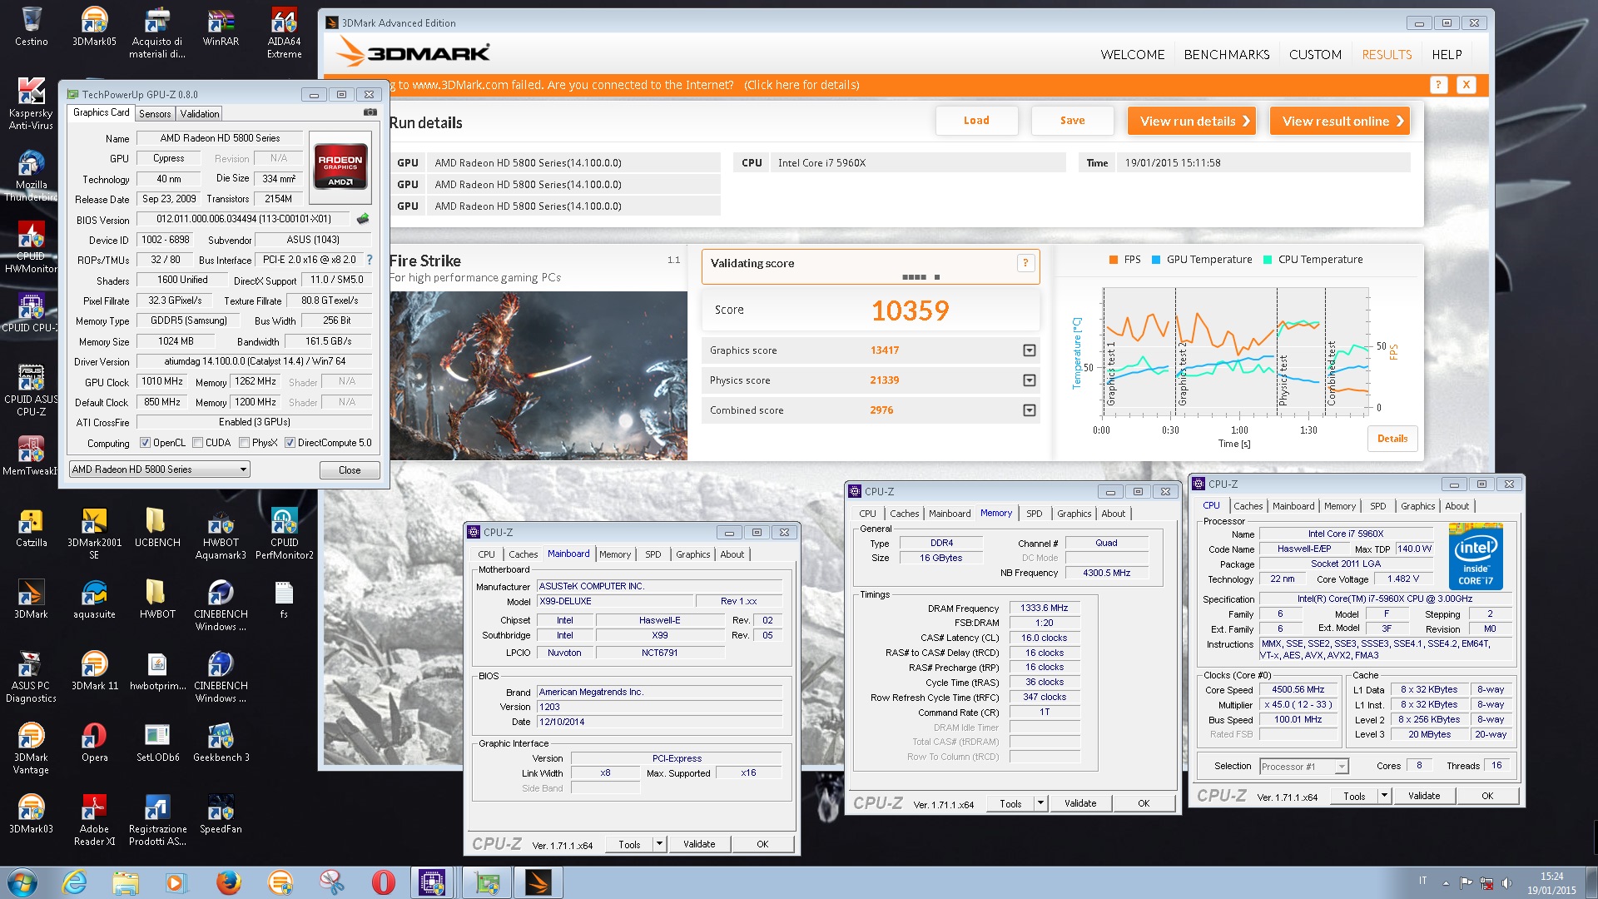Launch the MemTweakIt desktop icon
1598x899 pixels.
(x=31, y=456)
